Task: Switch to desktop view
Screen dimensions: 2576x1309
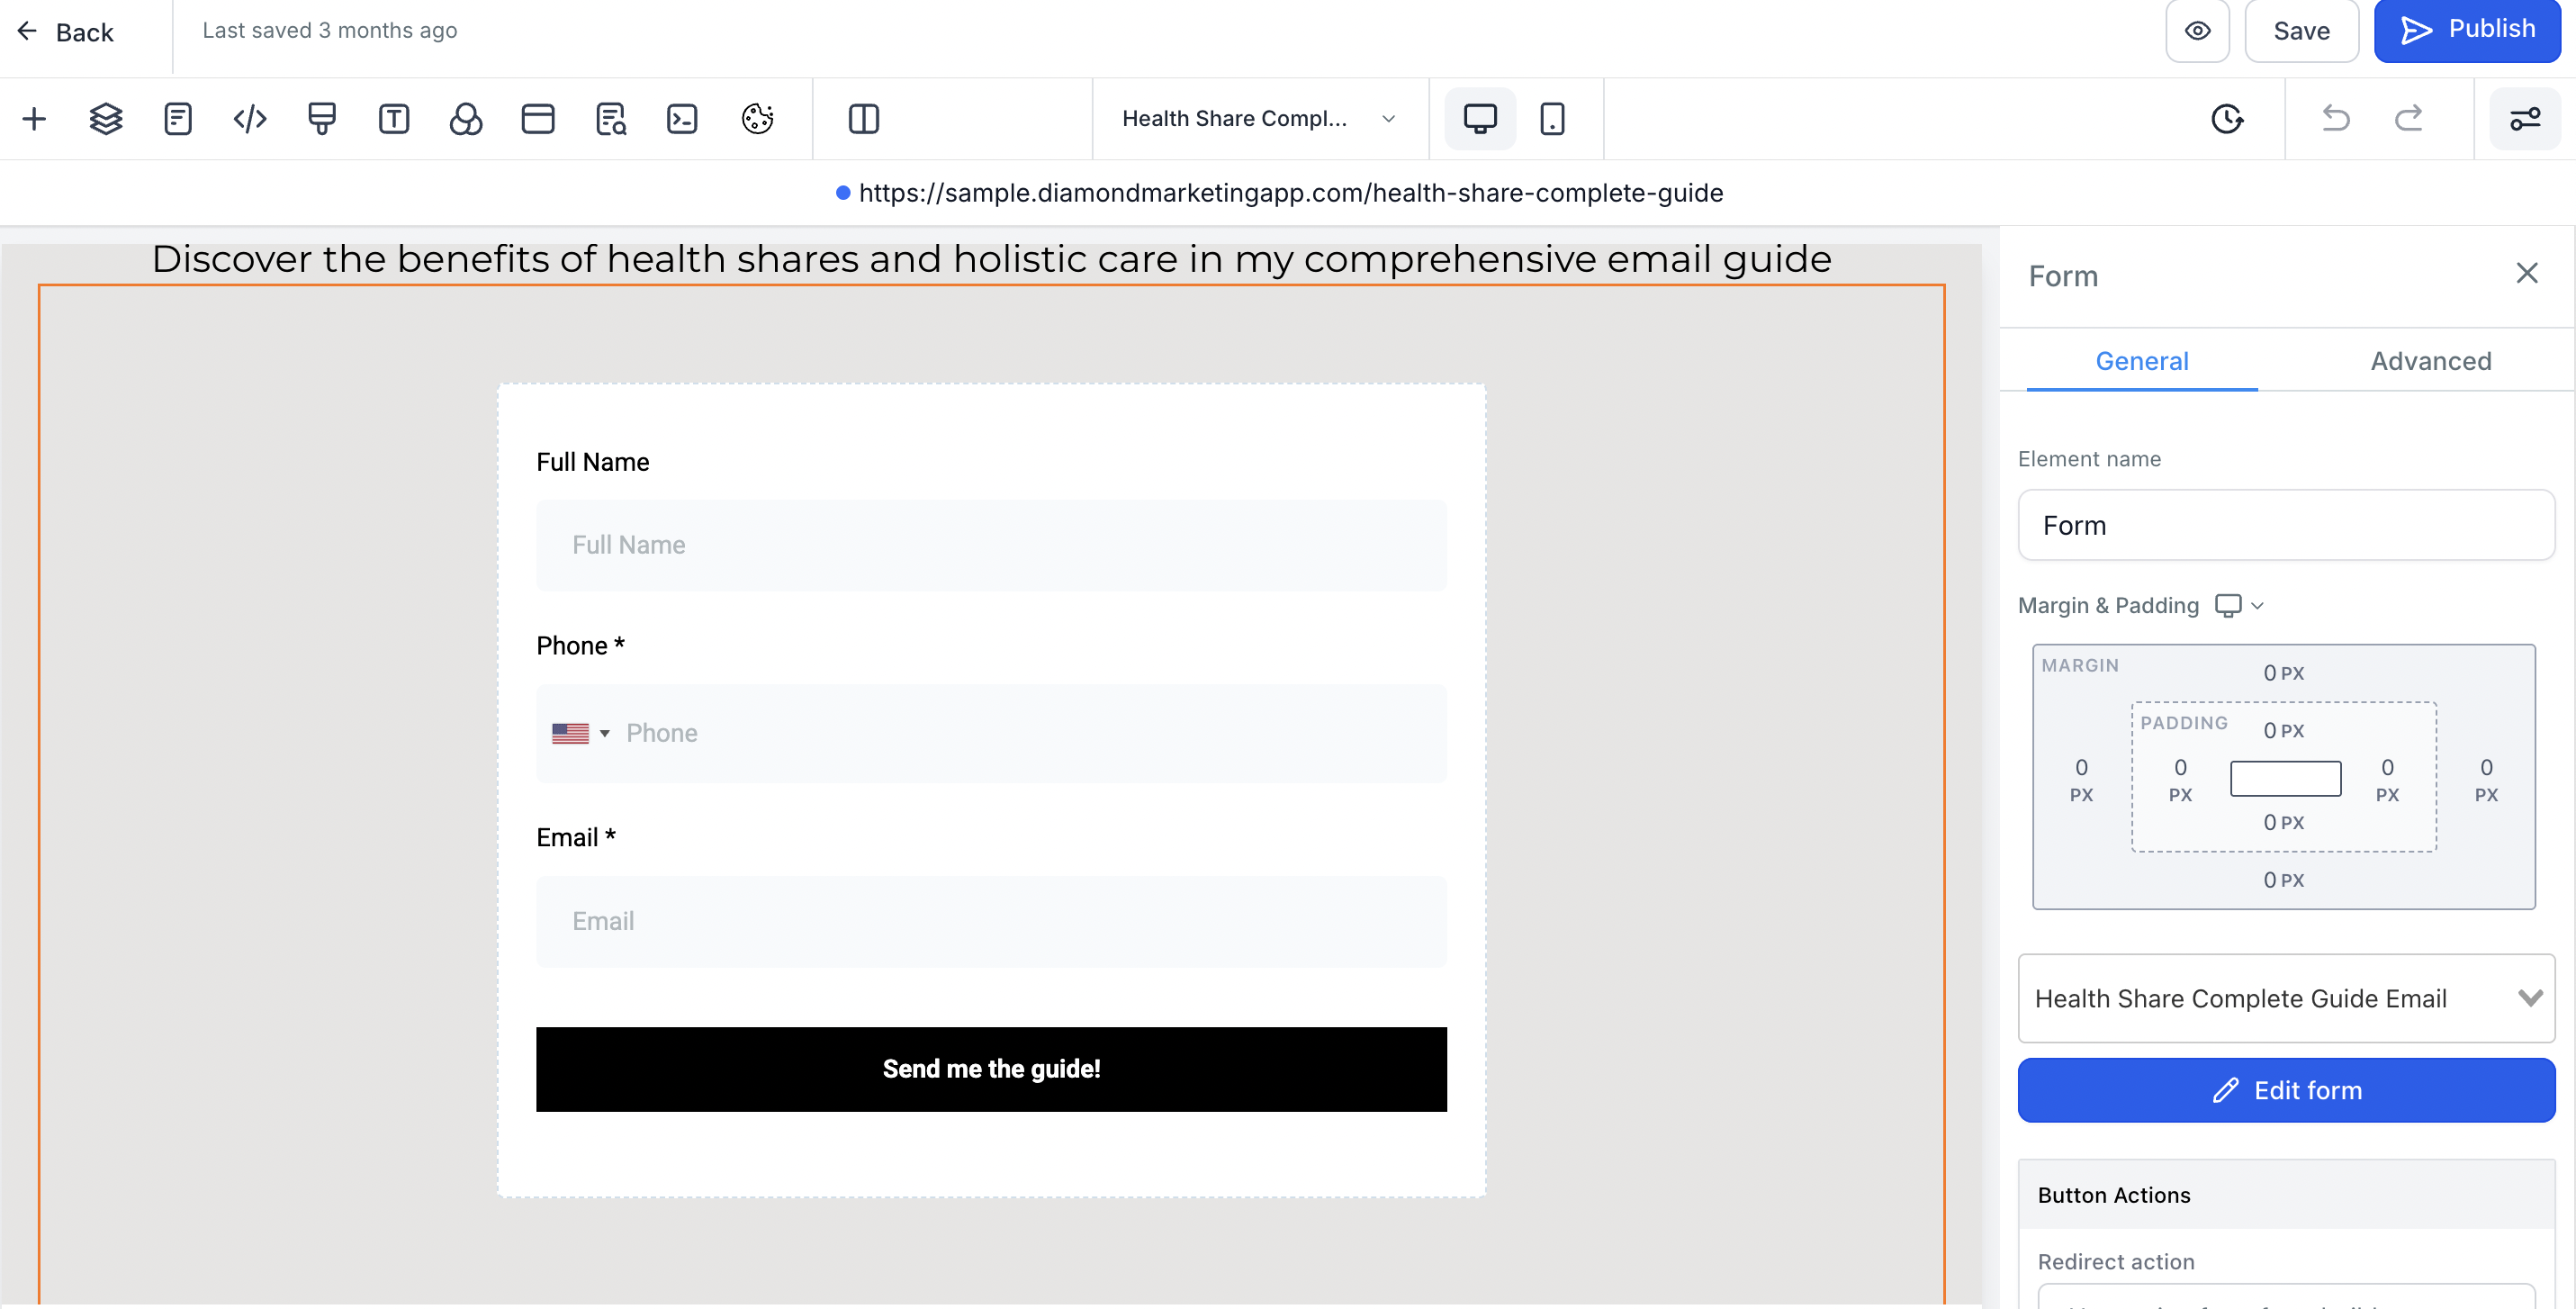Action: tap(1480, 119)
